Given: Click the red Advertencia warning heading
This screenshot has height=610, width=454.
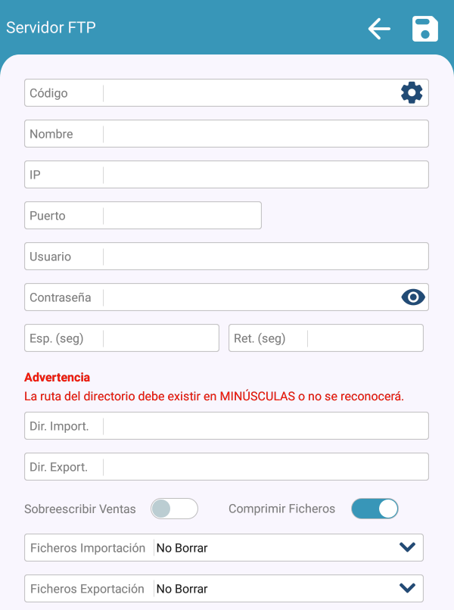Looking at the screenshot, I should tap(57, 377).
